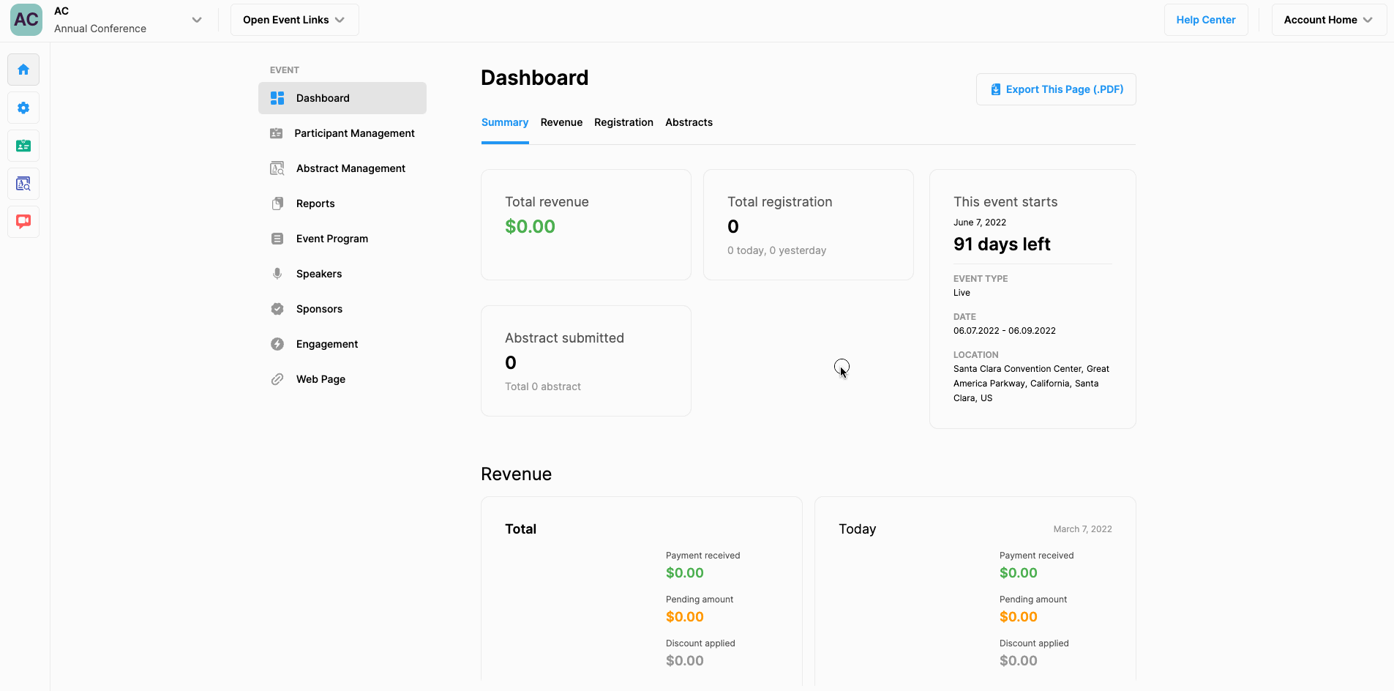Switch to the Registration tab
1394x691 pixels.
623,122
